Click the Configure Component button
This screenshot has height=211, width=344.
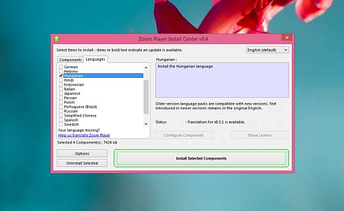click(183, 136)
